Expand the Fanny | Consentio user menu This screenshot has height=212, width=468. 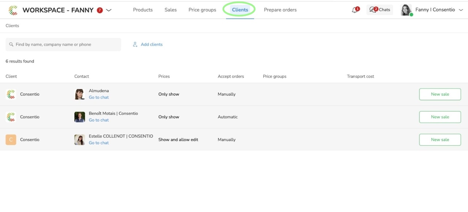coord(461,10)
